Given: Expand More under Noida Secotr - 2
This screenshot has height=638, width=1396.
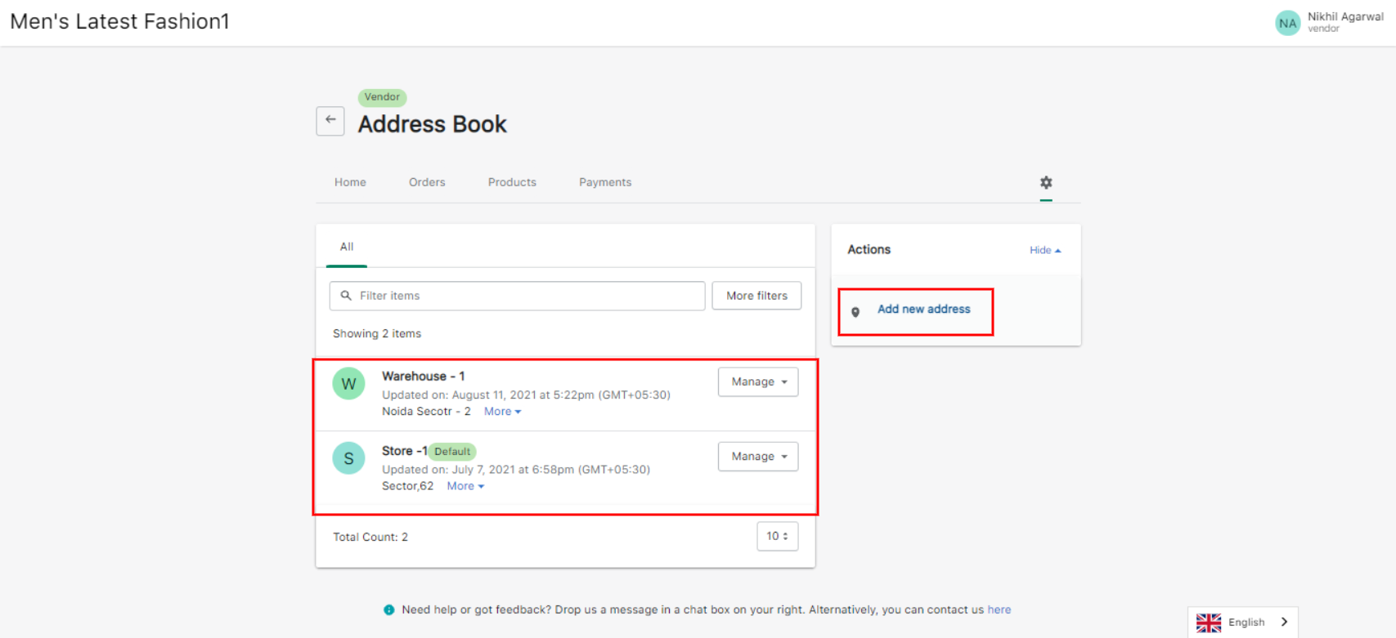Looking at the screenshot, I should (x=502, y=412).
